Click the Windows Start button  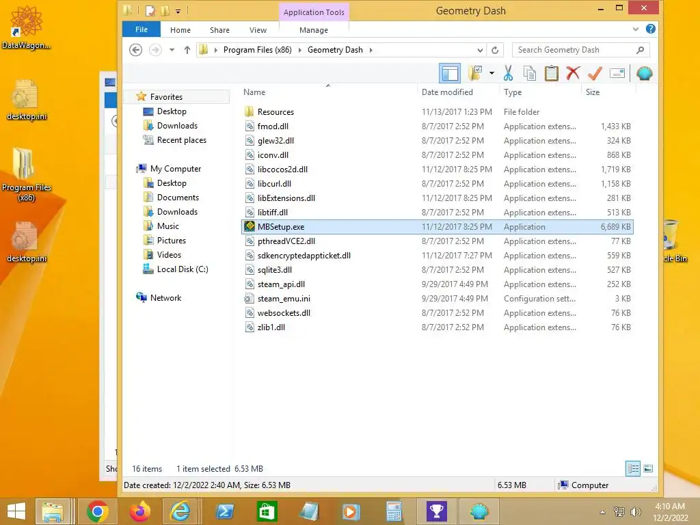point(16,511)
